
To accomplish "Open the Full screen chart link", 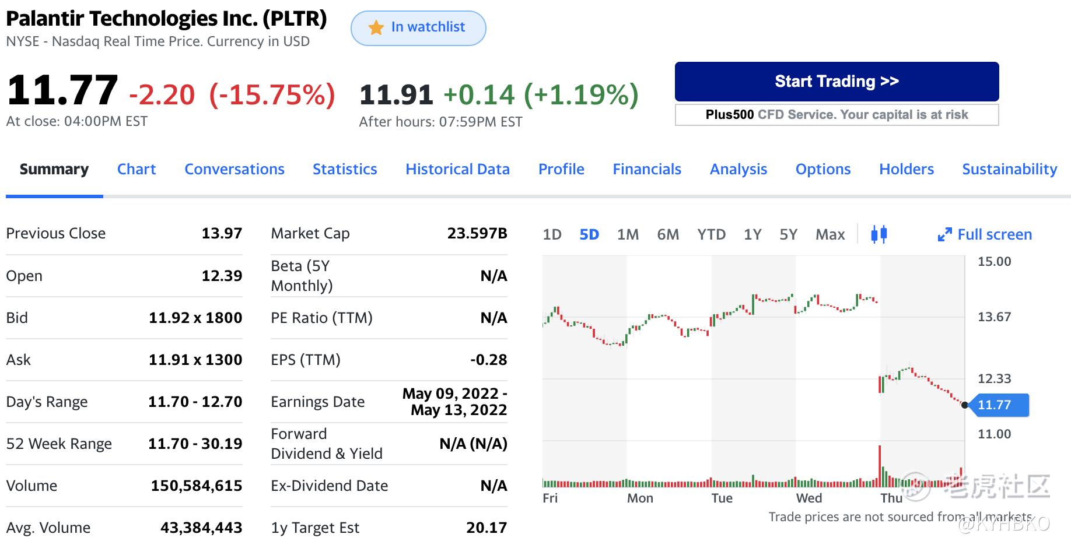I will [995, 234].
